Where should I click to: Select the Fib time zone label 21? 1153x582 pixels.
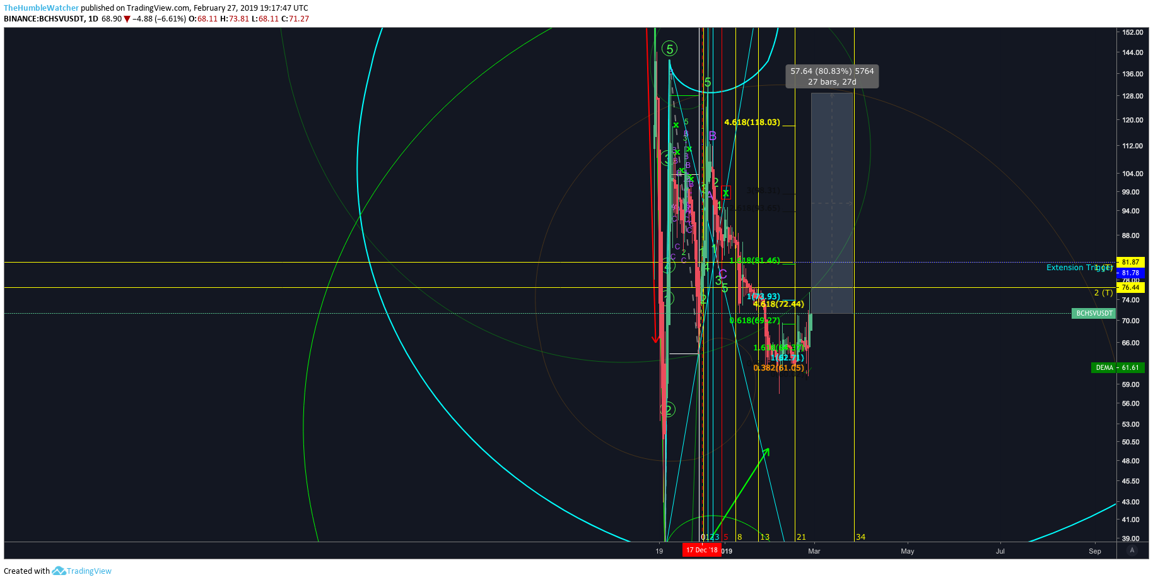click(x=801, y=537)
